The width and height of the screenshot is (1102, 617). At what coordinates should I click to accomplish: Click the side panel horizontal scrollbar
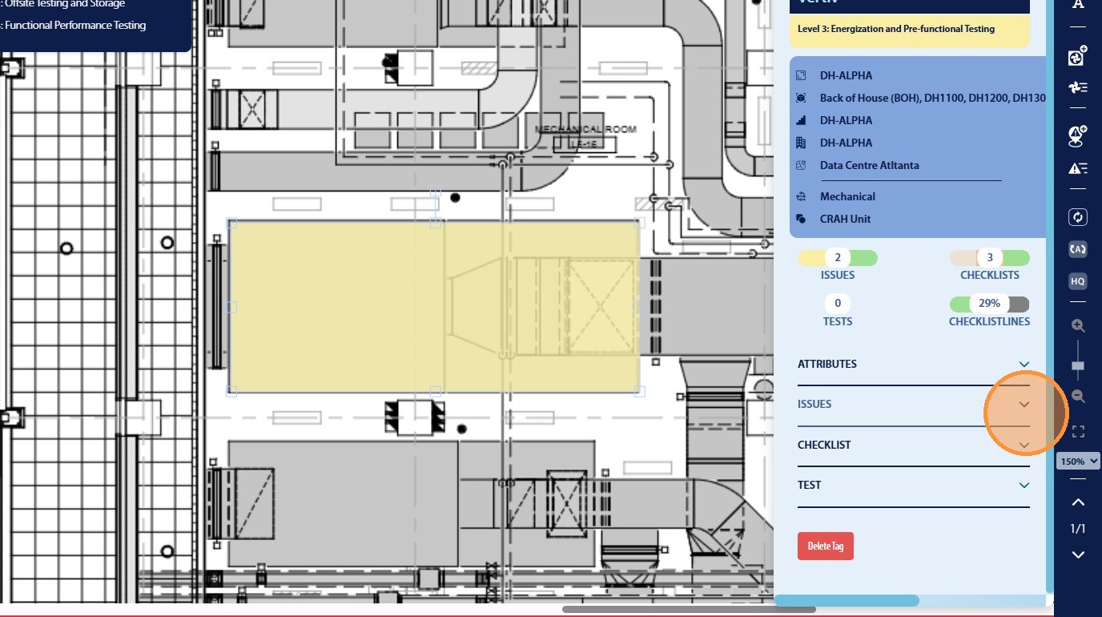847,600
